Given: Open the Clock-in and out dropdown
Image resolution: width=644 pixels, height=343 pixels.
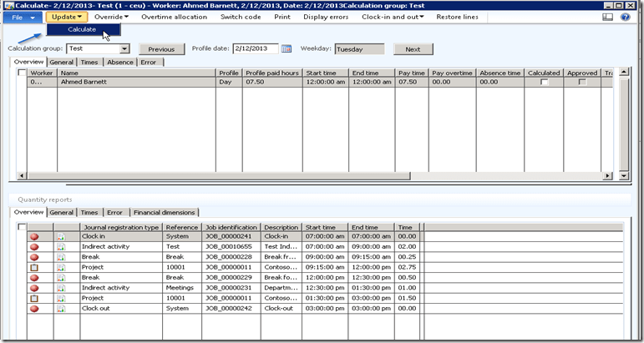Looking at the screenshot, I should pos(393,17).
